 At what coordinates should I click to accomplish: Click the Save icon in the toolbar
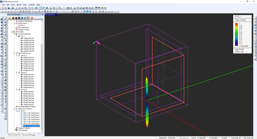[x=9, y=8]
